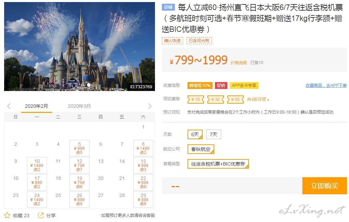The image size is (349, 222).
Task: Click 蜂蜜抵10% discount tag
Action: coord(200,86)
